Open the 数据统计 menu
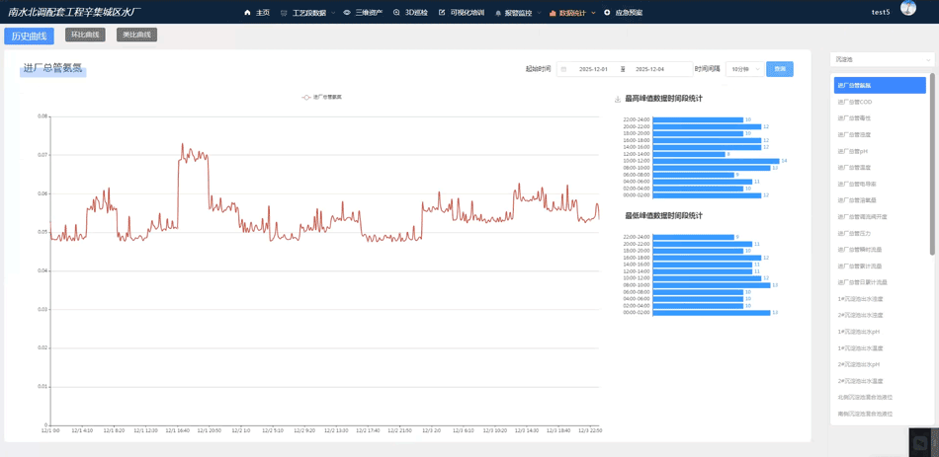This screenshot has width=939, height=457. (572, 13)
